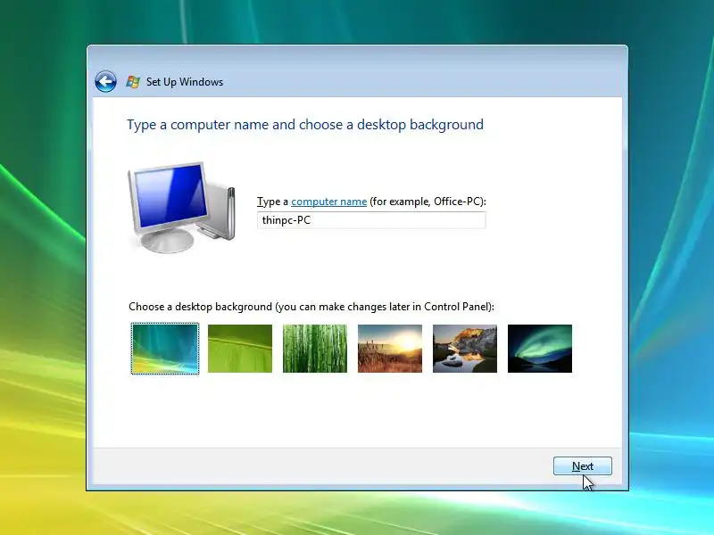This screenshot has height=535, width=714.
Task: Pick the northern lights night background
Action: (540, 349)
